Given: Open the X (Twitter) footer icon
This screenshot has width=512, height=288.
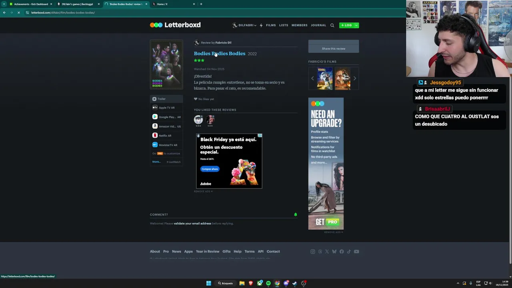Looking at the screenshot, I should tap(327, 252).
